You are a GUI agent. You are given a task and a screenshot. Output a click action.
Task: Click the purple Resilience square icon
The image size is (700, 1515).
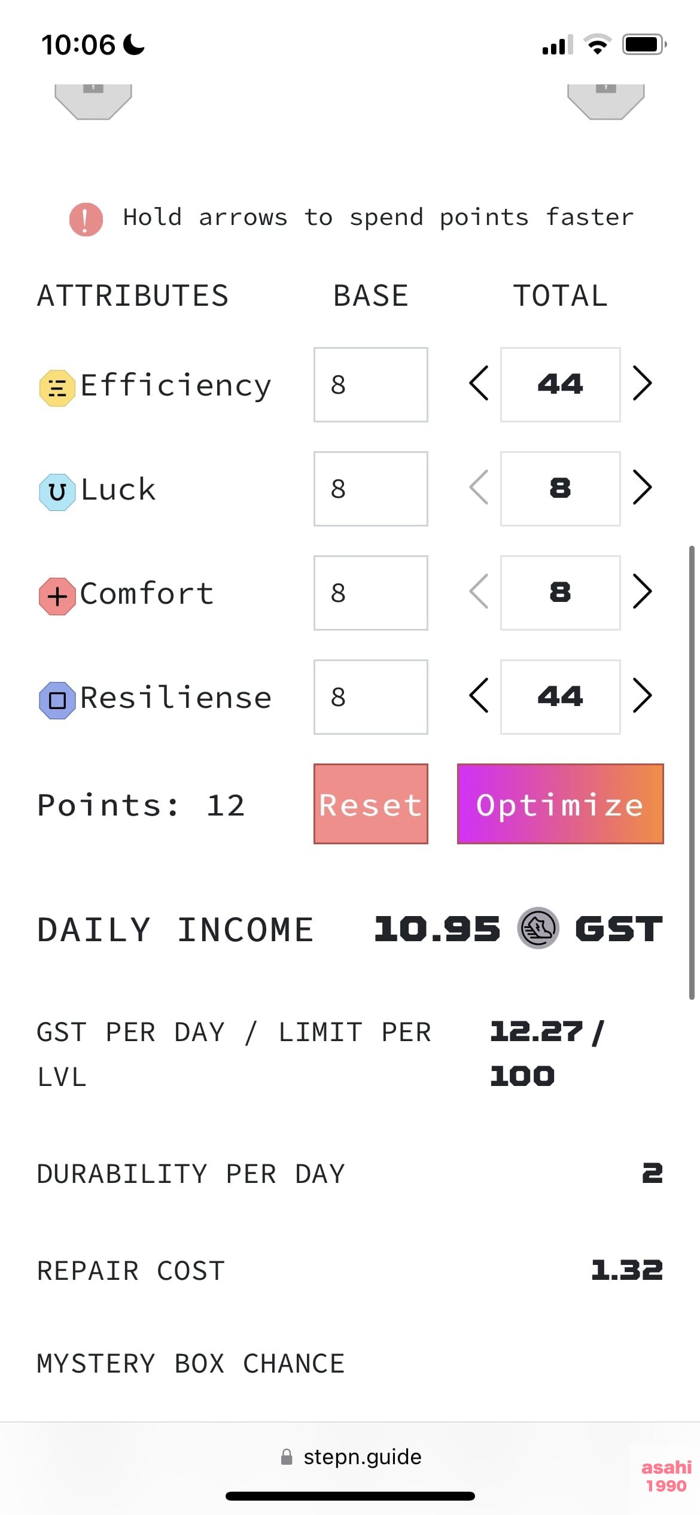click(x=57, y=700)
